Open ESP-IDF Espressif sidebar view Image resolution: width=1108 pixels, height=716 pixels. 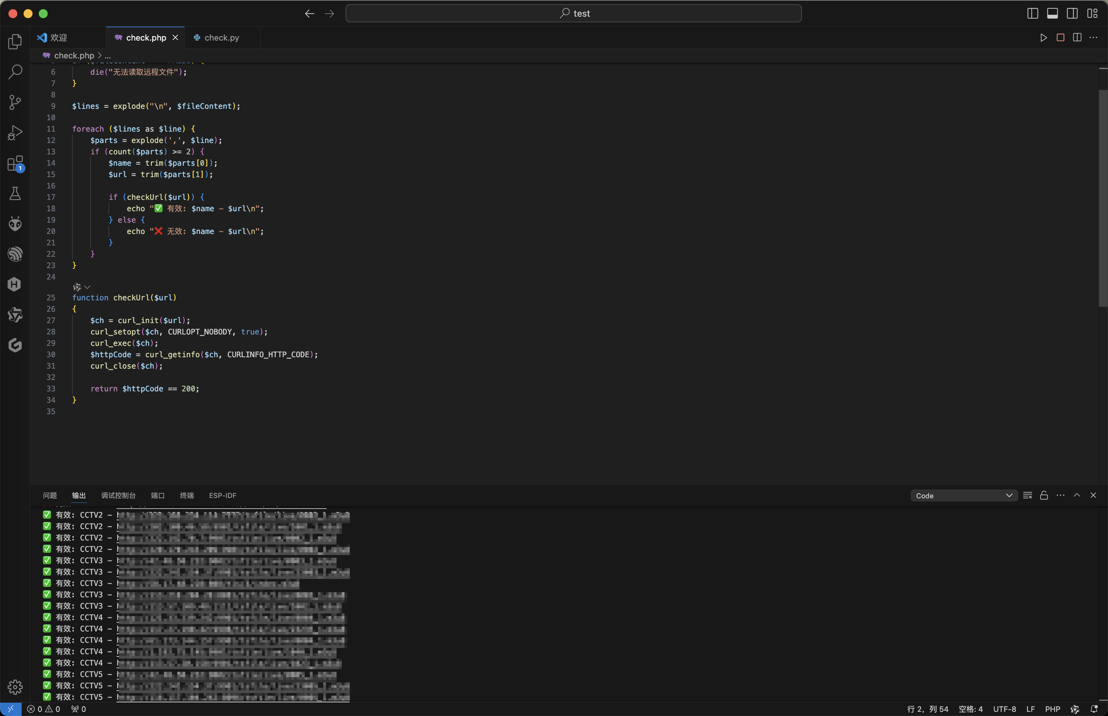coord(15,254)
